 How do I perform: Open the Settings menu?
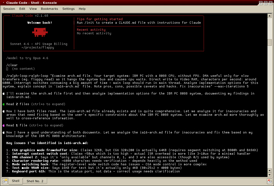68,9
